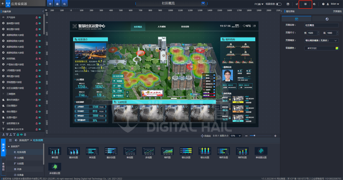Toggle visibility of 安防预警文本 object
343x180 pixels.
40,123
